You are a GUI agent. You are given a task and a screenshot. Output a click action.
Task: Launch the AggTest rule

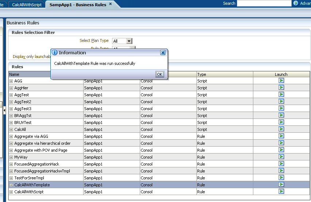pos(281,94)
